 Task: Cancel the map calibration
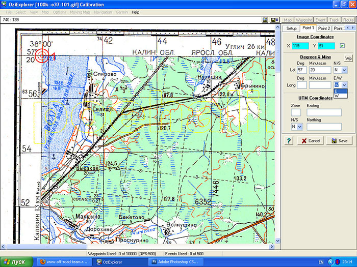tap(310, 140)
